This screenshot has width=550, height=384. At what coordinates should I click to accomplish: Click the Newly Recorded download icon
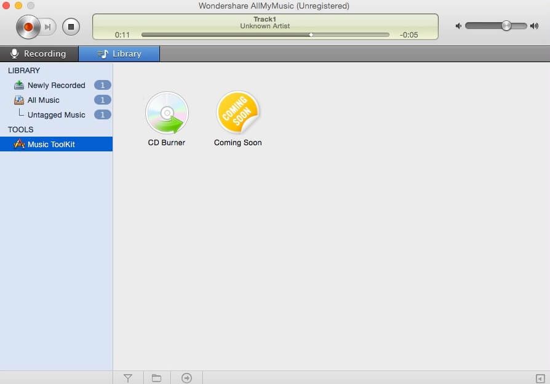[x=19, y=85]
